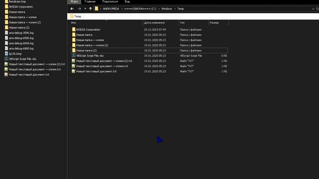Click the folder icon in the address bar
This screenshot has height=179, width=319.
click(x=96, y=9)
